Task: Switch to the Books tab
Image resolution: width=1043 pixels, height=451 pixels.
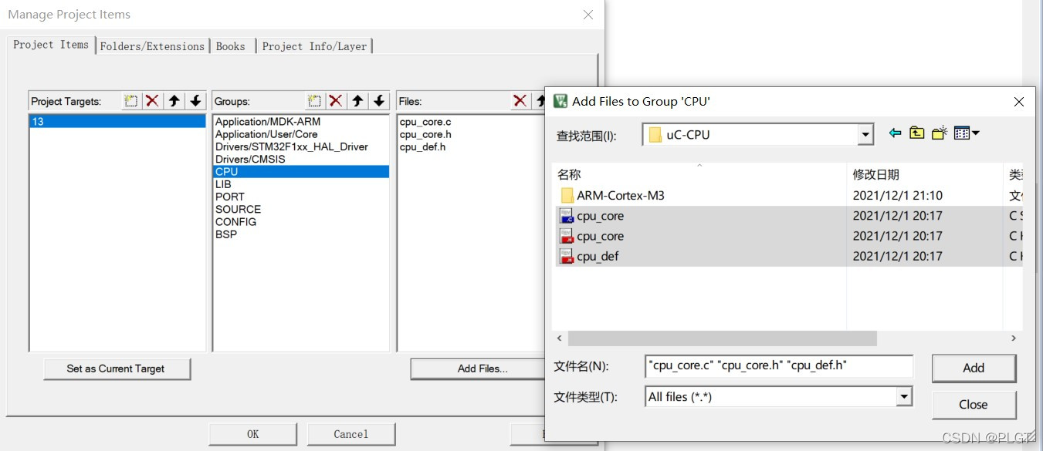Action: point(231,45)
